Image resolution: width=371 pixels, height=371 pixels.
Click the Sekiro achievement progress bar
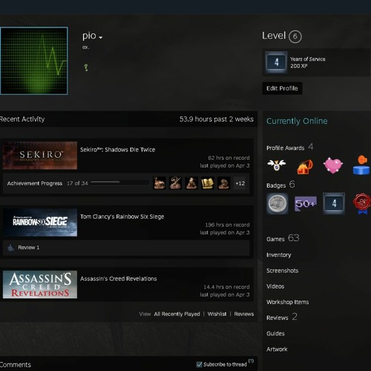pyautogui.click(x=119, y=183)
